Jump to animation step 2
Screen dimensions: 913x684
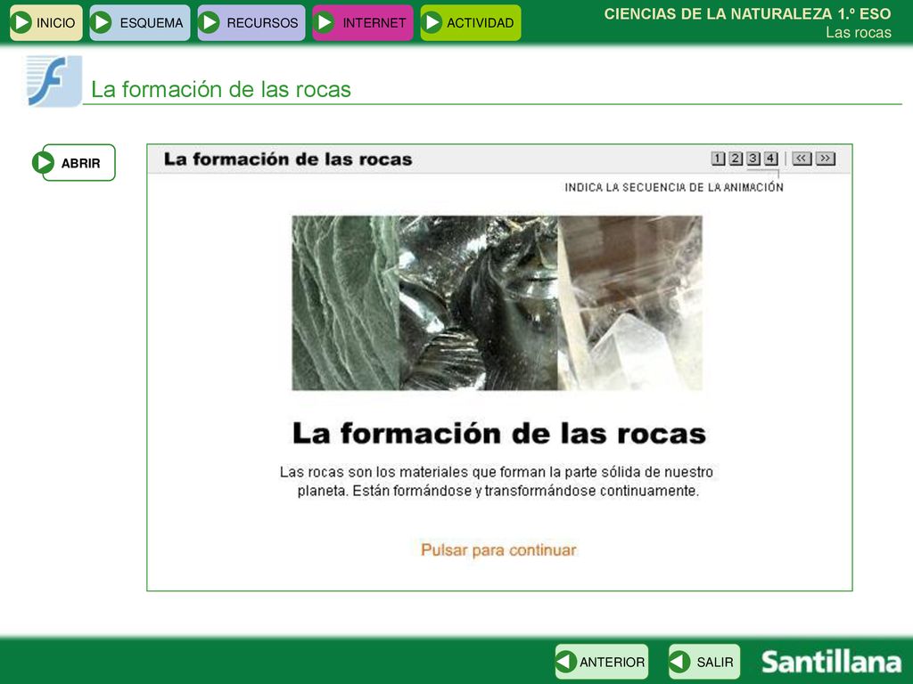pos(736,159)
